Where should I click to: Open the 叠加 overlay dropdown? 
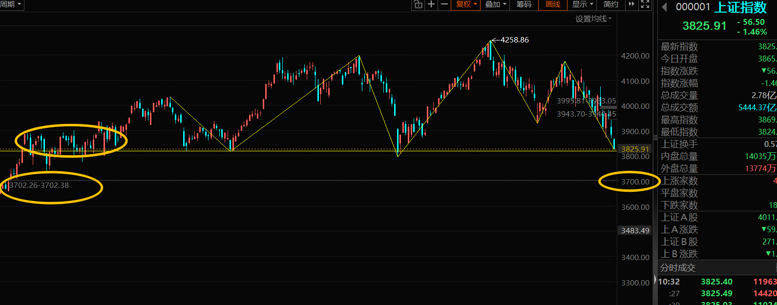click(496, 5)
